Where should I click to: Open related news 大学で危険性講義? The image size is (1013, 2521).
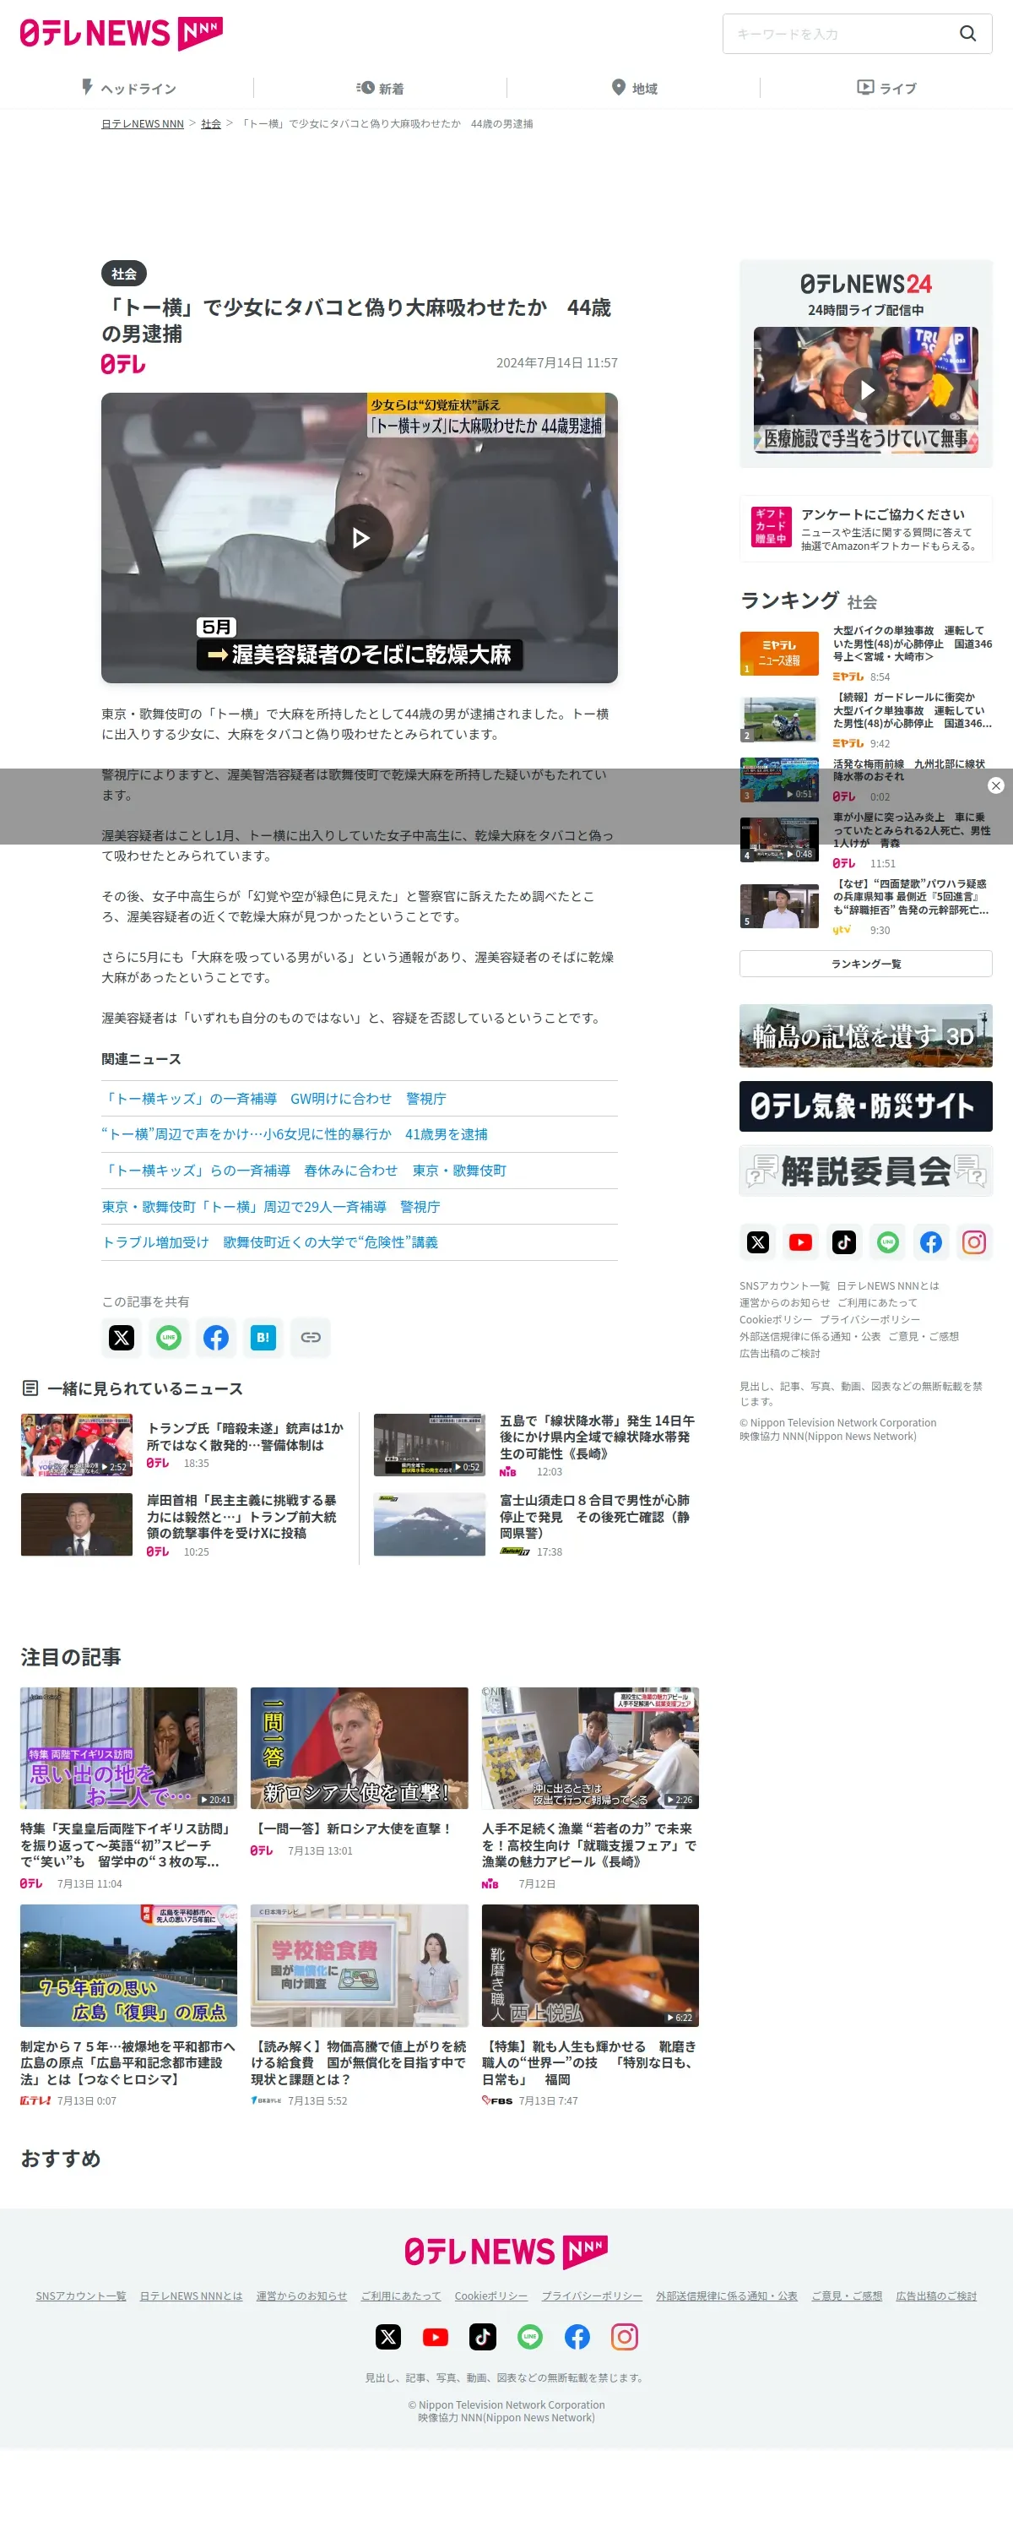(270, 1241)
